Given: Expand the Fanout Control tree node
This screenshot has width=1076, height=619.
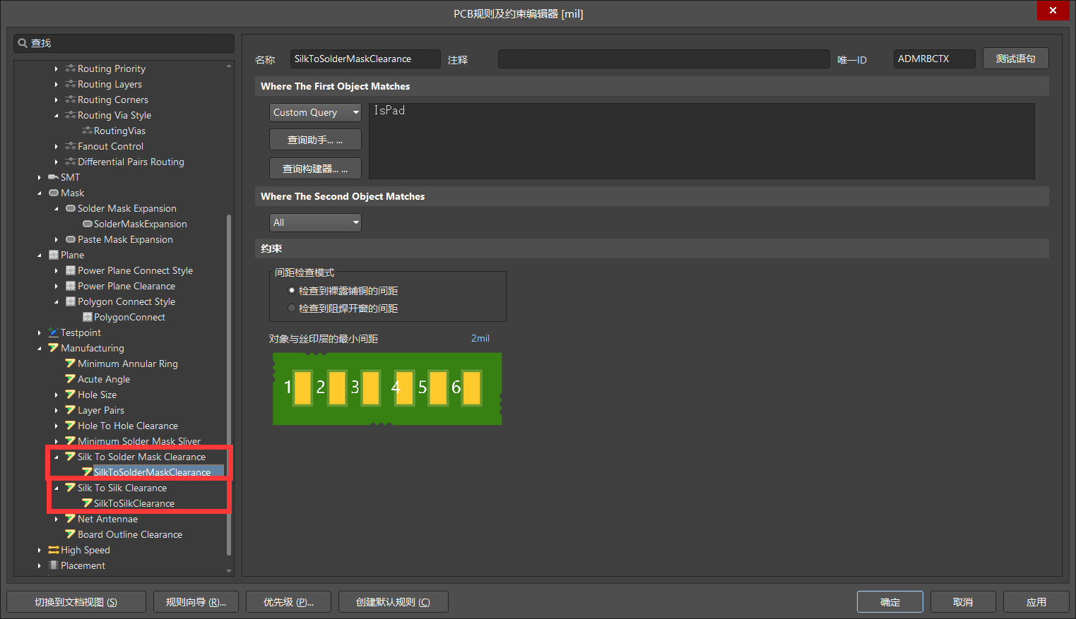Looking at the screenshot, I should click(x=57, y=146).
